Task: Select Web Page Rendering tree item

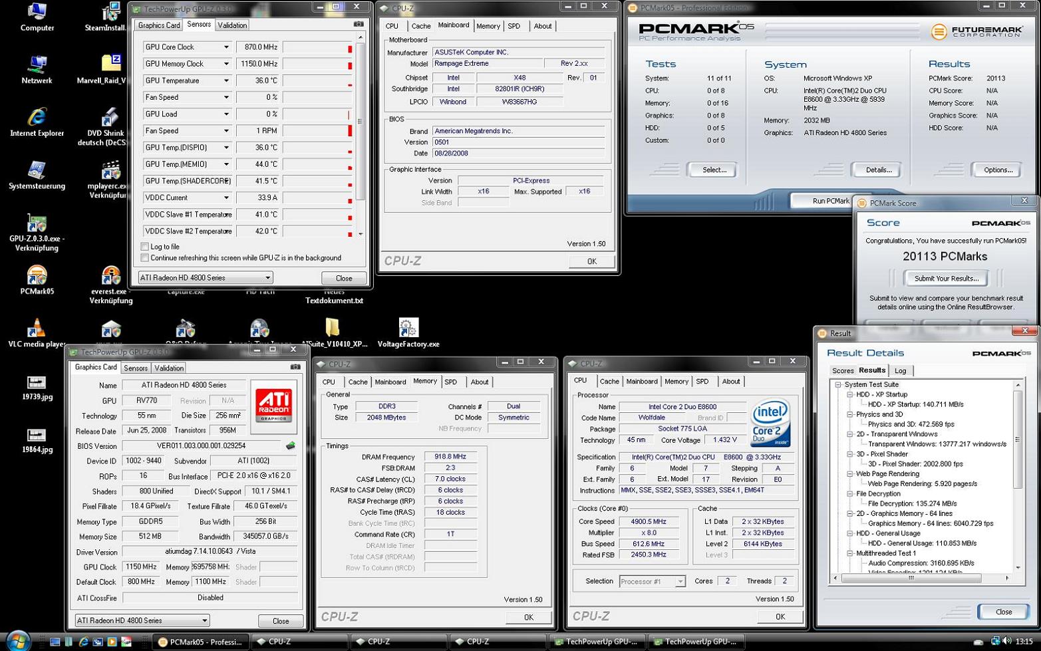Action: point(887,474)
